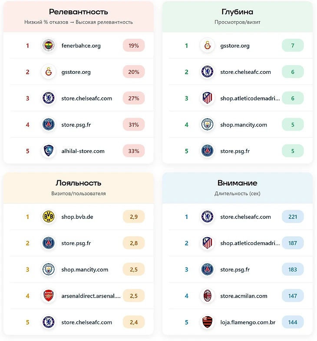Click the 2,9 visits badge
Screen dimensions: 317x341
pyautogui.click(x=134, y=217)
